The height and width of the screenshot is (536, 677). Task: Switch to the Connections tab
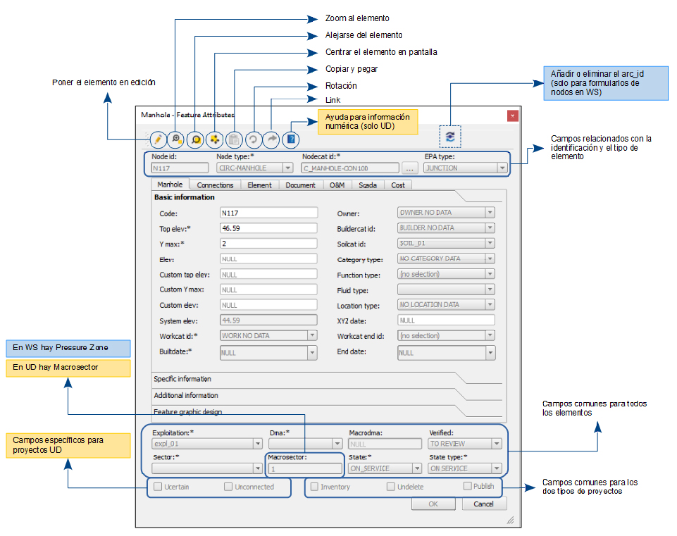click(x=215, y=185)
